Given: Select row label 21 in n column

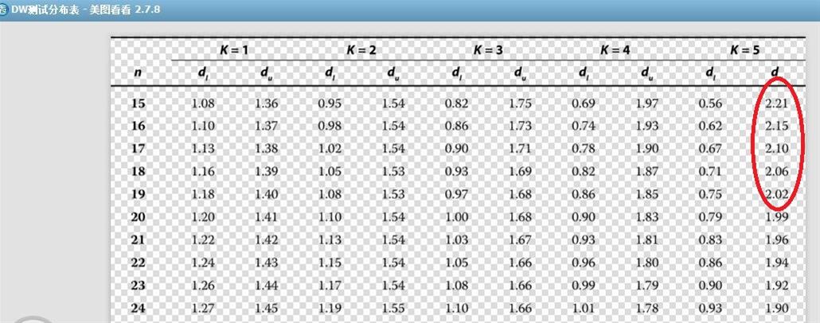Looking at the screenshot, I should [138, 240].
